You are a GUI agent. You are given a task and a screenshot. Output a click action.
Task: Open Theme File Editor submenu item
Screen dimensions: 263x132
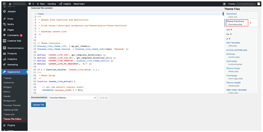point(12,119)
